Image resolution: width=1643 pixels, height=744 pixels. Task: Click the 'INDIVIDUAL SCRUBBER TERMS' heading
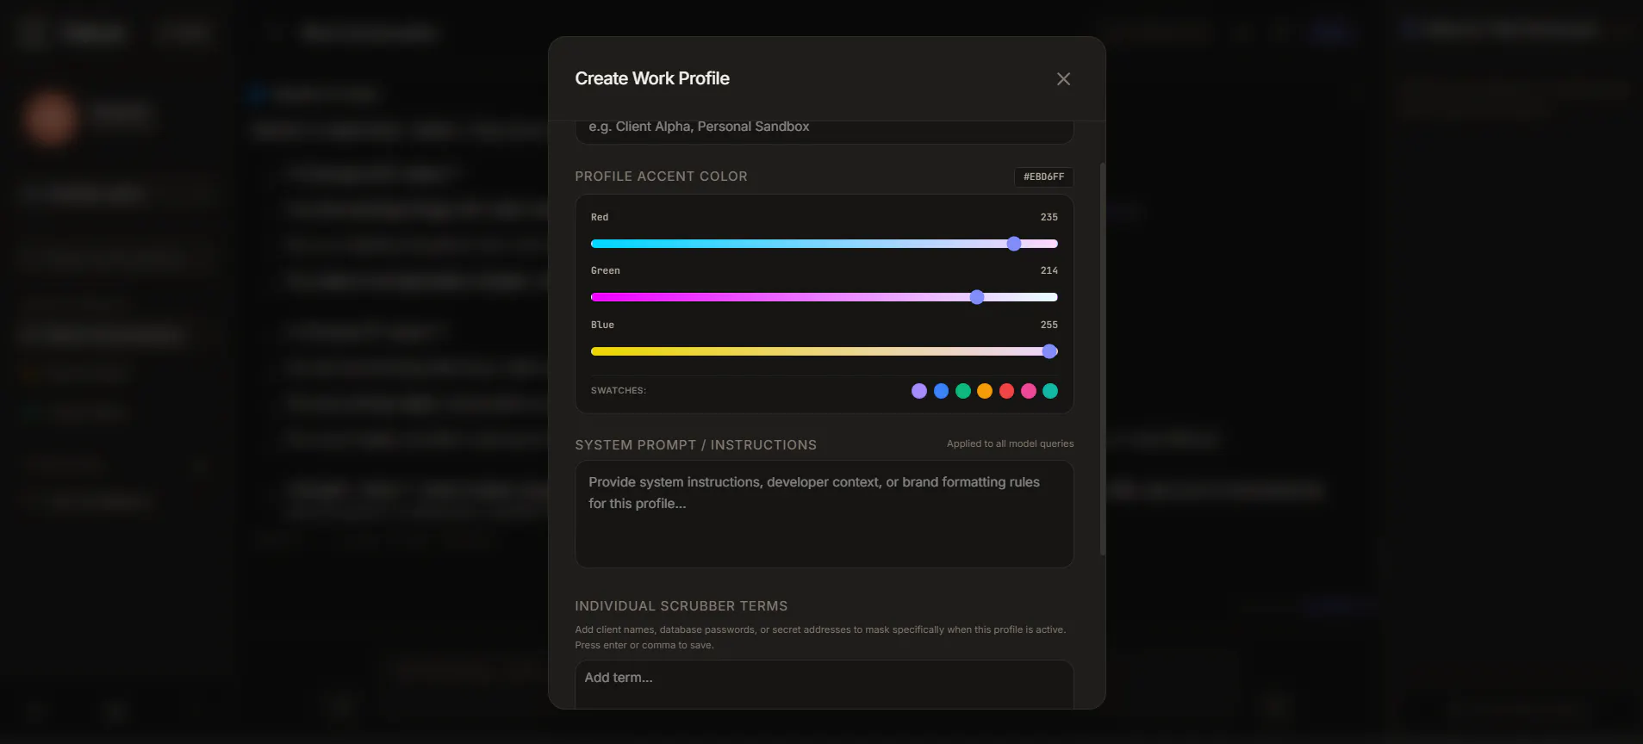tap(681, 606)
